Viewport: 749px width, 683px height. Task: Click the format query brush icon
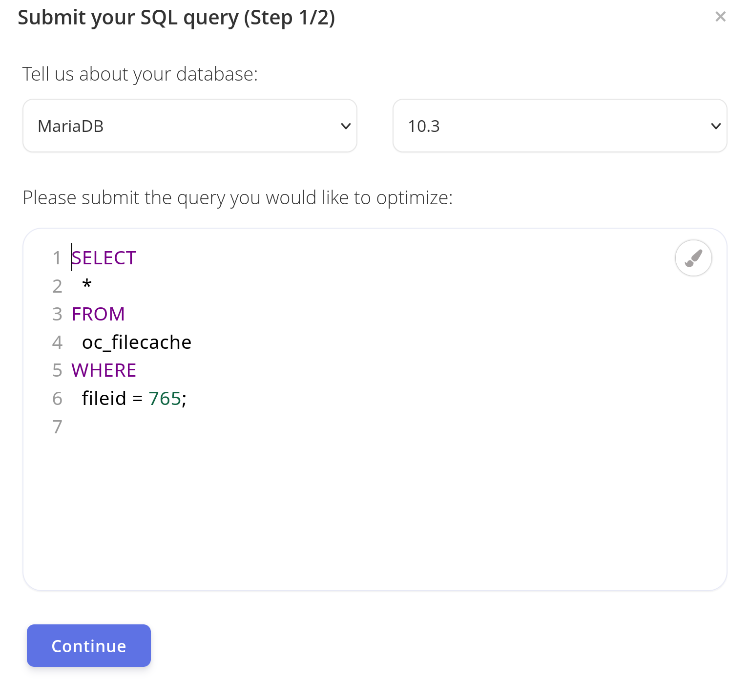pos(693,258)
